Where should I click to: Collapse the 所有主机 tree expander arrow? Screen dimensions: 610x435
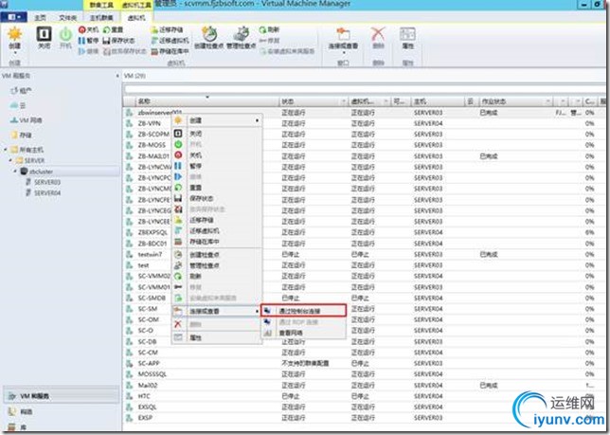click(6, 150)
